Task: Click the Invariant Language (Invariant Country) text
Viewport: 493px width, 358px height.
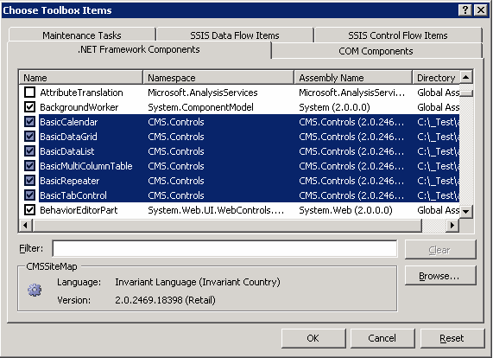Action: click(x=198, y=282)
